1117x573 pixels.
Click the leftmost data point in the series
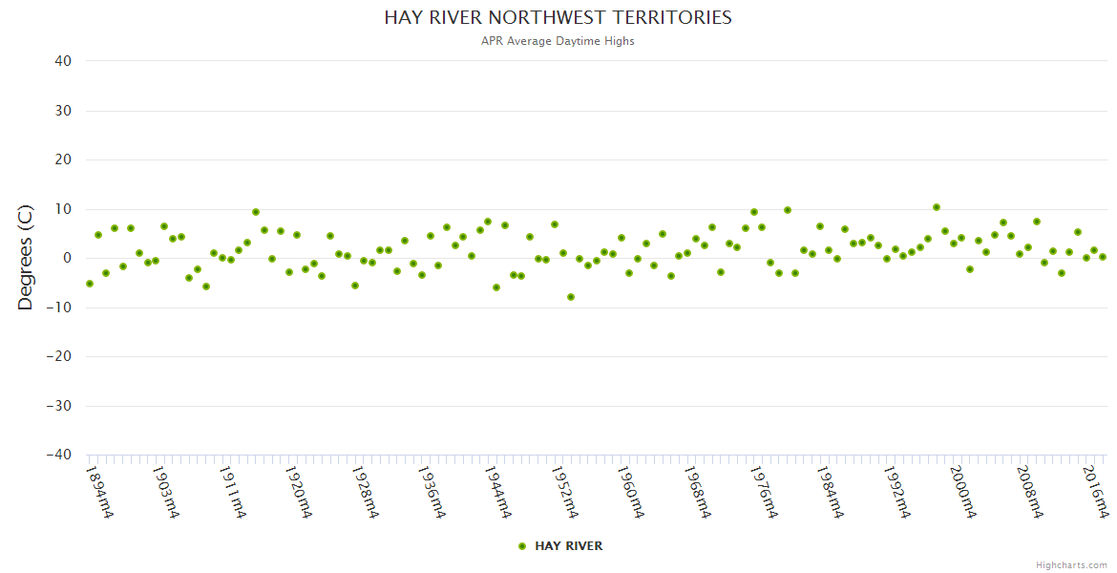coord(90,284)
